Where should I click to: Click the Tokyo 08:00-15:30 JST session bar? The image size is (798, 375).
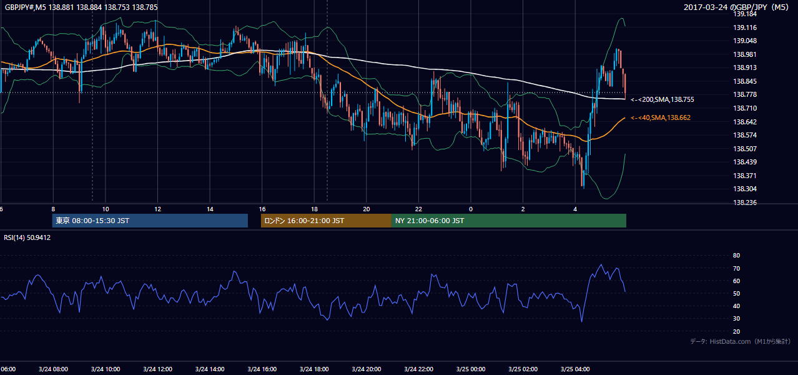coord(150,221)
